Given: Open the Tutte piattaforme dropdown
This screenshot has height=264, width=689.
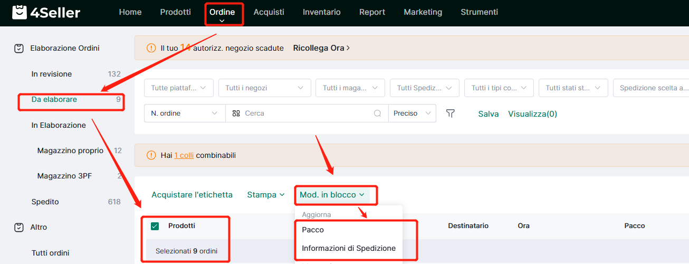Looking at the screenshot, I should pos(179,88).
